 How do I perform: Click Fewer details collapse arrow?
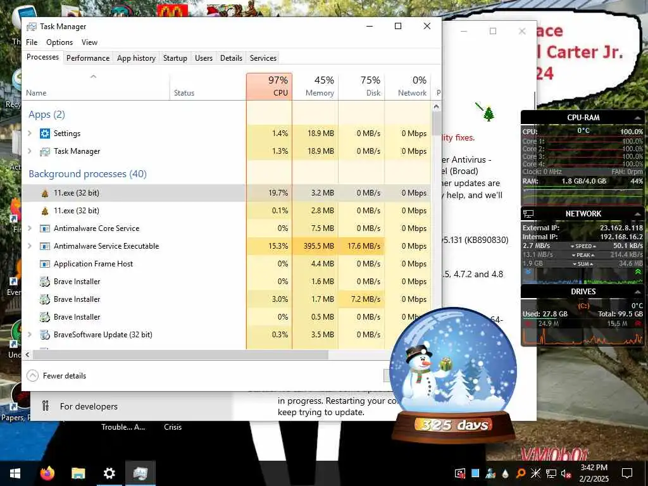coord(33,376)
